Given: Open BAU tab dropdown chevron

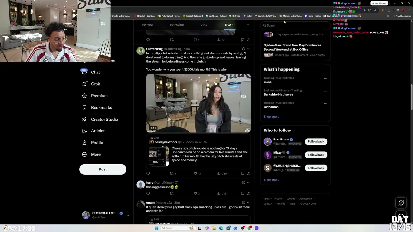Looking at the screenshot, I should [233, 25].
